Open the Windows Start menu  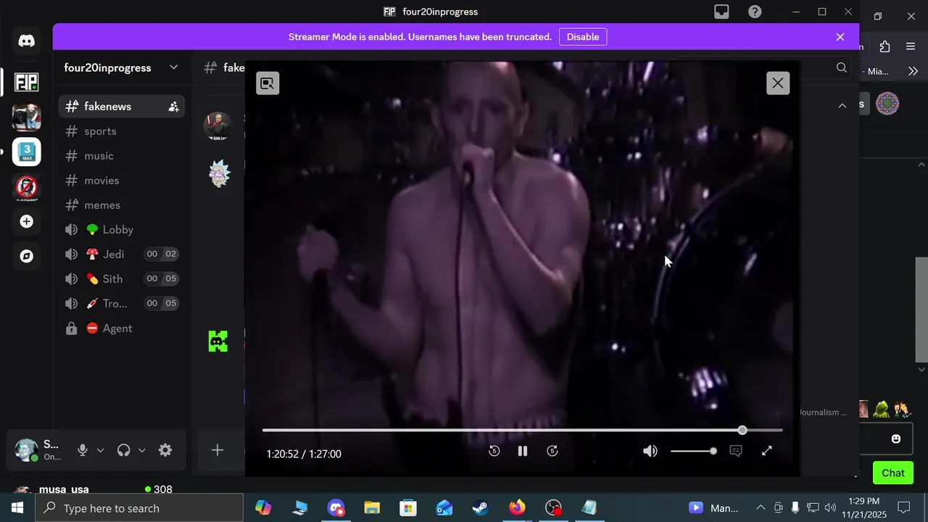[x=17, y=508]
